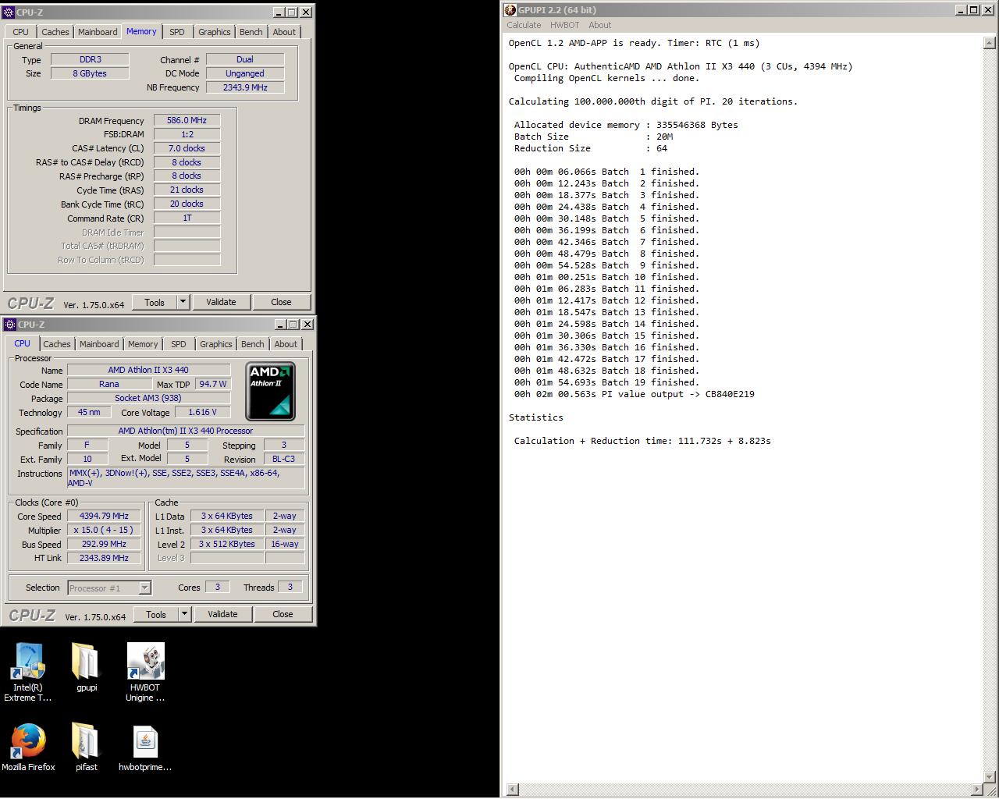Open the About menu in GPUPI
The width and height of the screenshot is (999, 799).
(599, 25)
